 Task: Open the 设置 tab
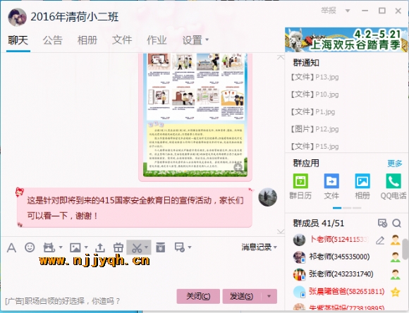193,40
